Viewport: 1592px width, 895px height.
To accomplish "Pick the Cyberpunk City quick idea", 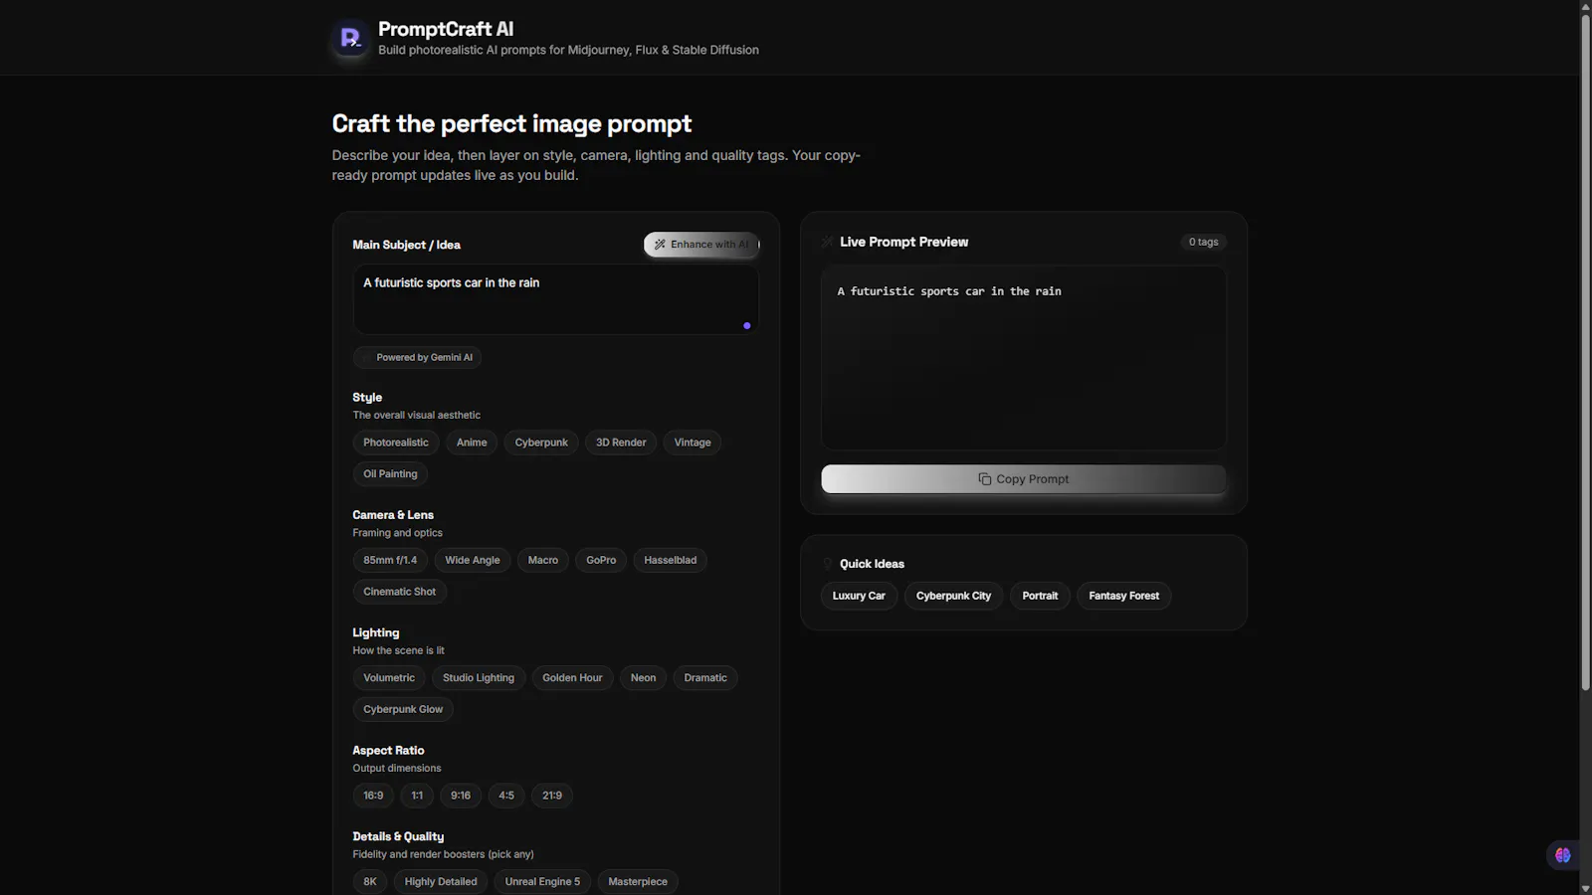I will pos(953,597).
